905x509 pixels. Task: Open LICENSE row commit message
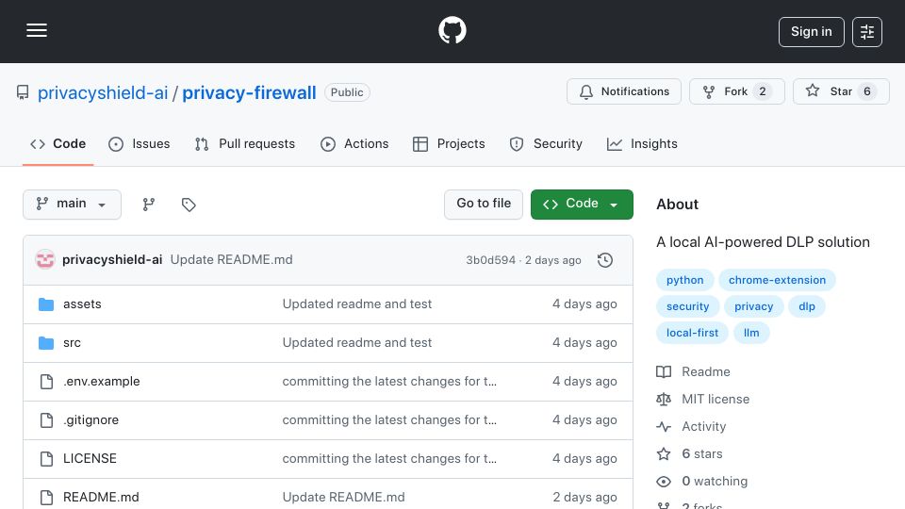pyautogui.click(x=389, y=459)
